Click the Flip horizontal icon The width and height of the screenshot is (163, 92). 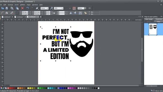click(71, 13)
